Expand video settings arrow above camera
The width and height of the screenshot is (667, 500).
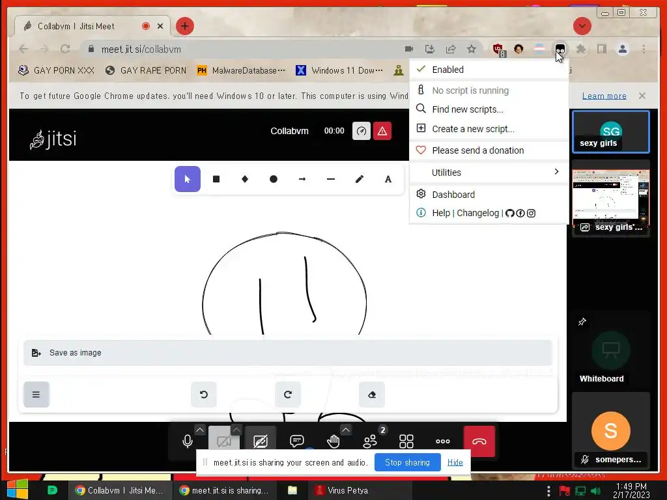click(x=236, y=430)
